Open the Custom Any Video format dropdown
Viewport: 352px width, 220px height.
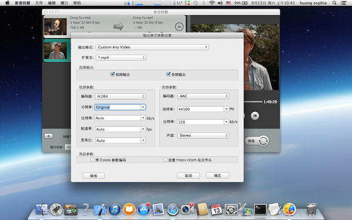point(152,47)
